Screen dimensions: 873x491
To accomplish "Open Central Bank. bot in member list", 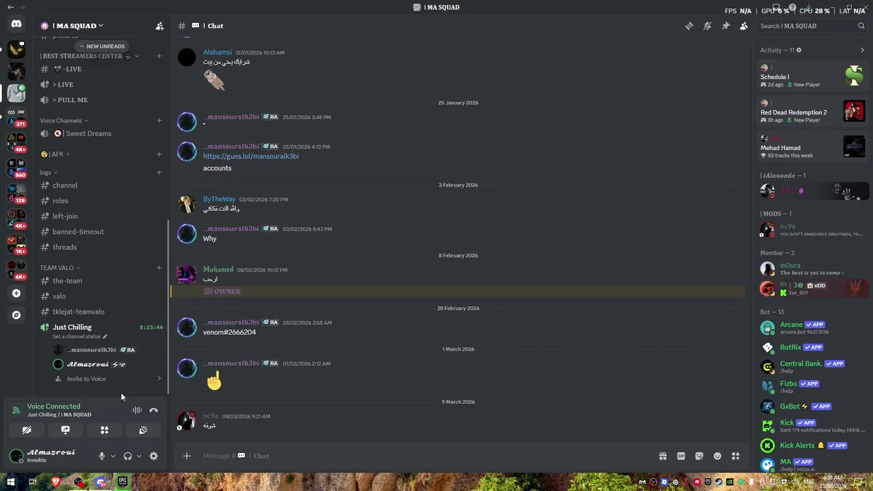I will [x=812, y=367].
